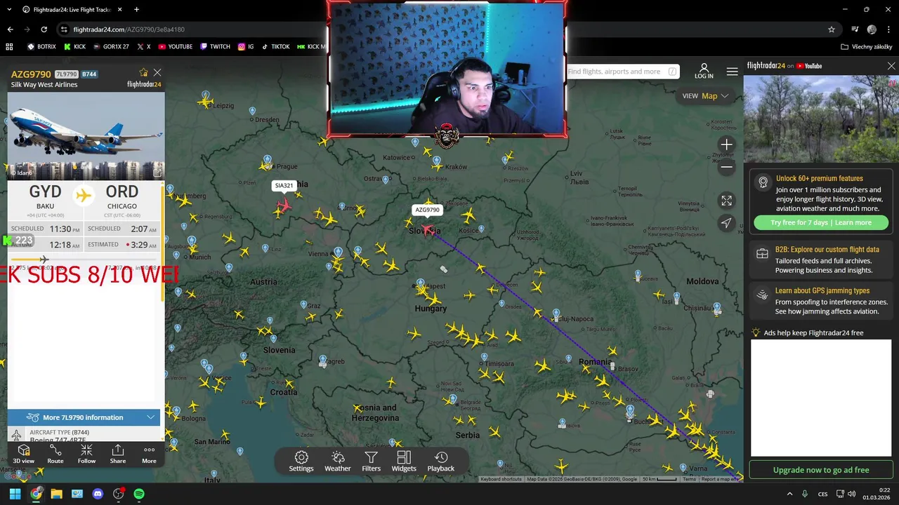Screen dimensions: 899x505
Task: Zoom in on the map with plus
Action: point(726,144)
